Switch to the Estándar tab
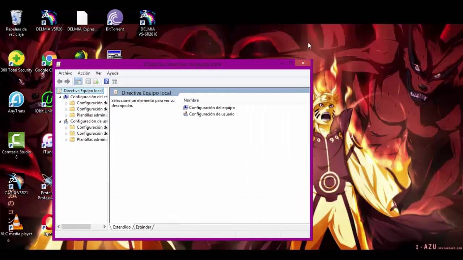The image size is (463, 260). point(143,227)
